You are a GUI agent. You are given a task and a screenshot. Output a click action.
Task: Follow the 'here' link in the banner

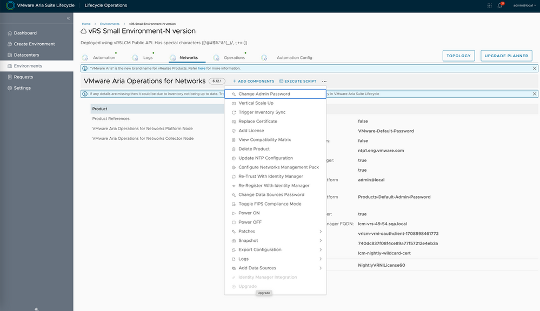(x=202, y=69)
